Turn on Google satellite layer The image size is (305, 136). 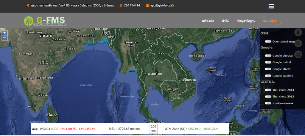(x=268, y=76)
